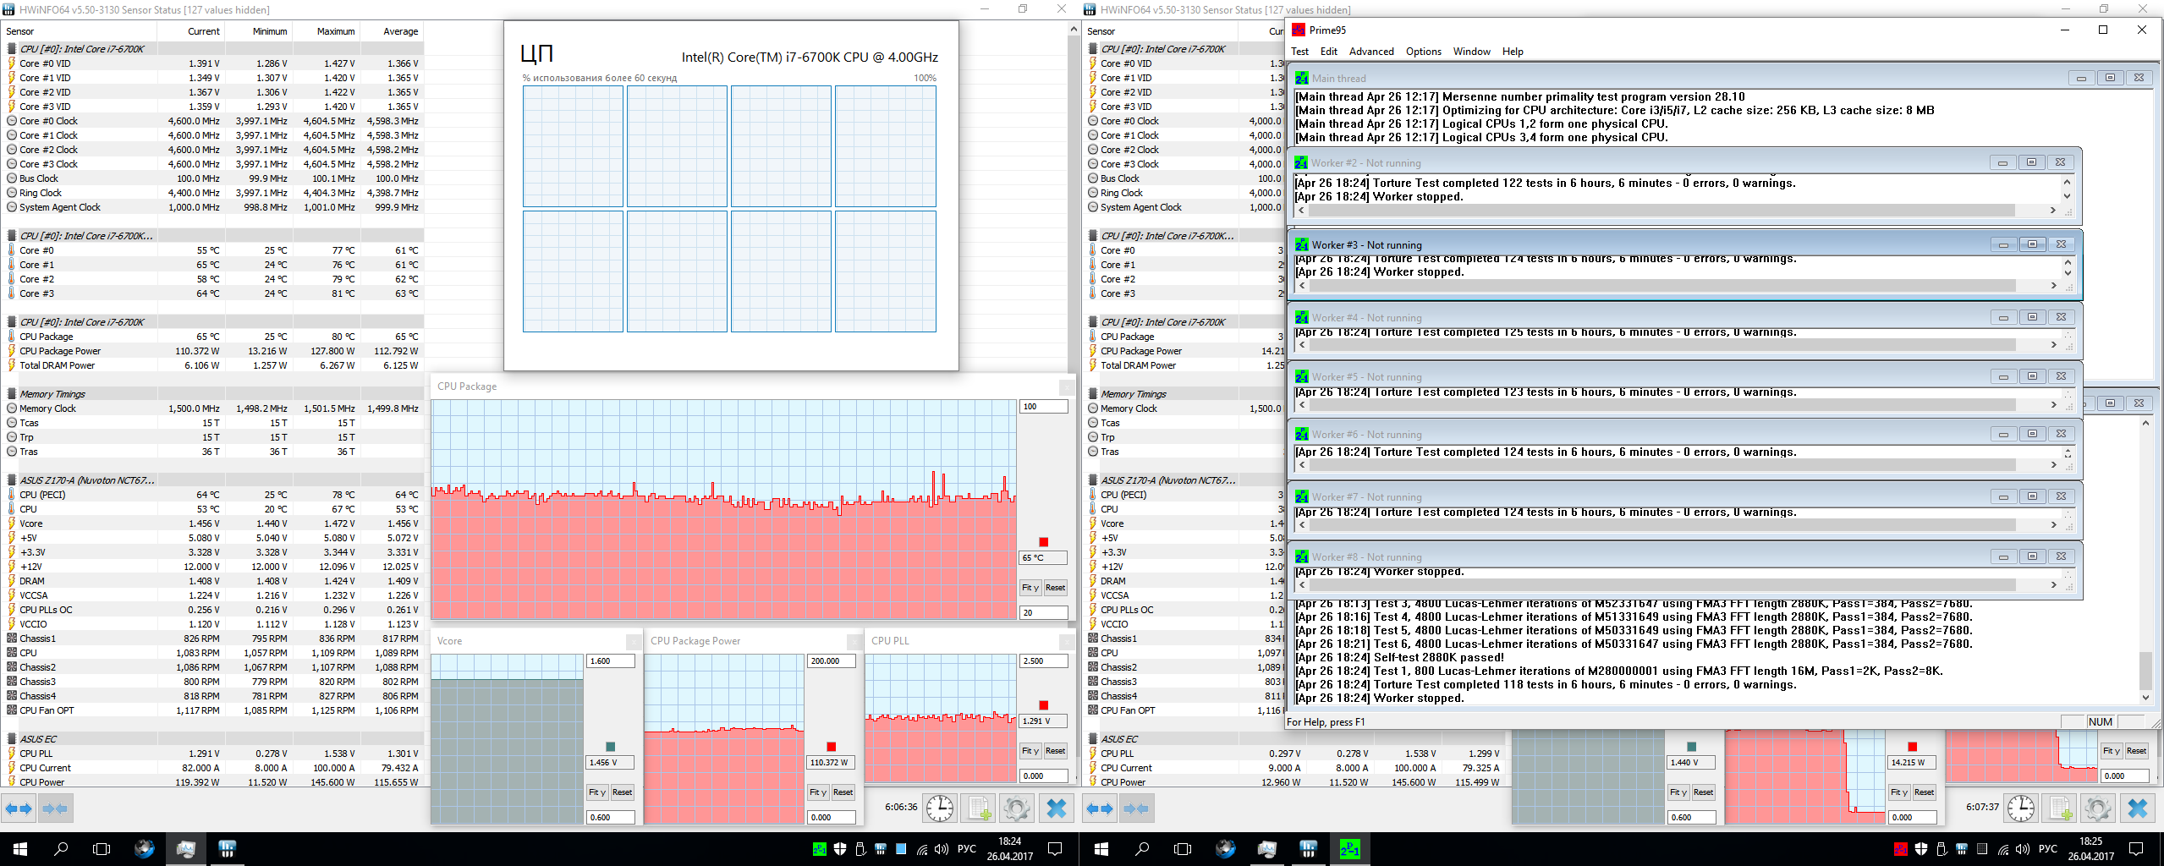The image size is (2164, 866).
Task: Open Task View on taskbar showing 18:24
Action: click(102, 849)
